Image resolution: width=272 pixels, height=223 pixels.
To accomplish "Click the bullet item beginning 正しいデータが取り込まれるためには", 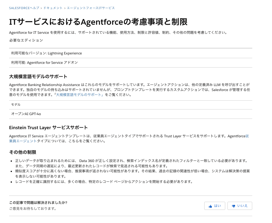I will coord(132,163).
